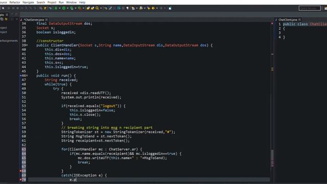Click the "public class" text in ChatClient.java
The width and height of the screenshot is (327, 184).
295,24
